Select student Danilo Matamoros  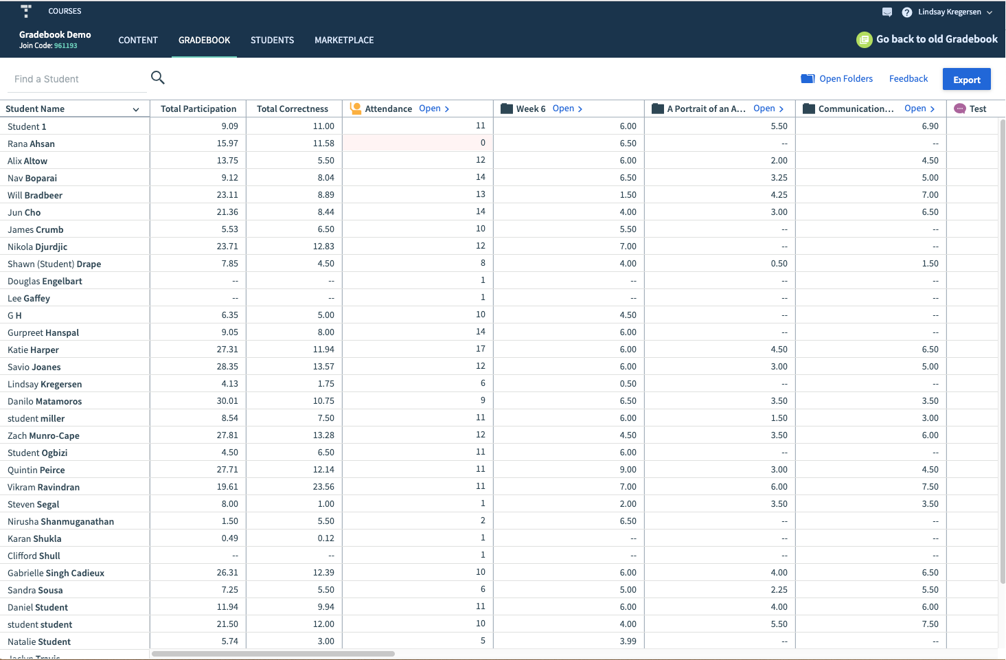[45, 401]
